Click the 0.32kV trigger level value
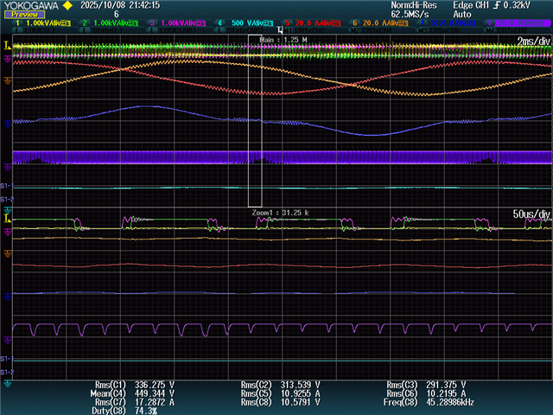553x415 pixels. [517, 5]
